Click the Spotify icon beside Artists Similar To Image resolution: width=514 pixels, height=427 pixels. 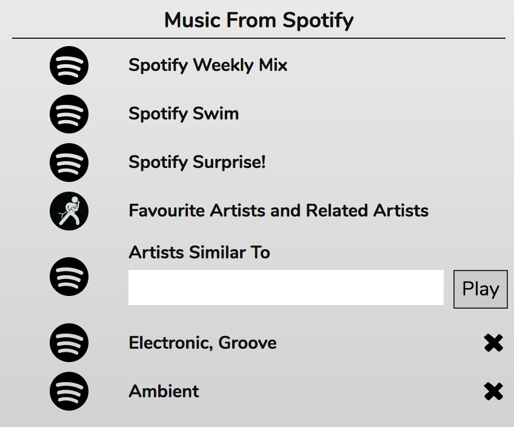tap(69, 277)
